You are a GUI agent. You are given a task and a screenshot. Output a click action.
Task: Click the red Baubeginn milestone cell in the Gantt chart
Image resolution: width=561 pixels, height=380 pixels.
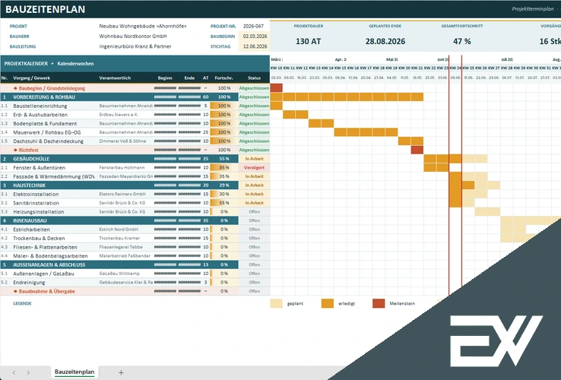276,88
